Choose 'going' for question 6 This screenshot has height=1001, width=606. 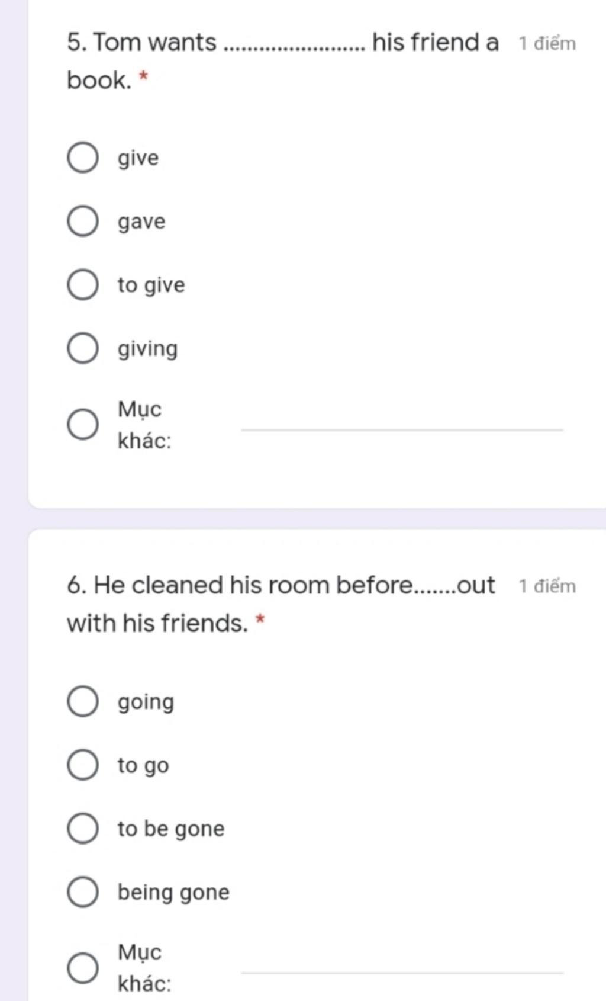tap(82, 701)
